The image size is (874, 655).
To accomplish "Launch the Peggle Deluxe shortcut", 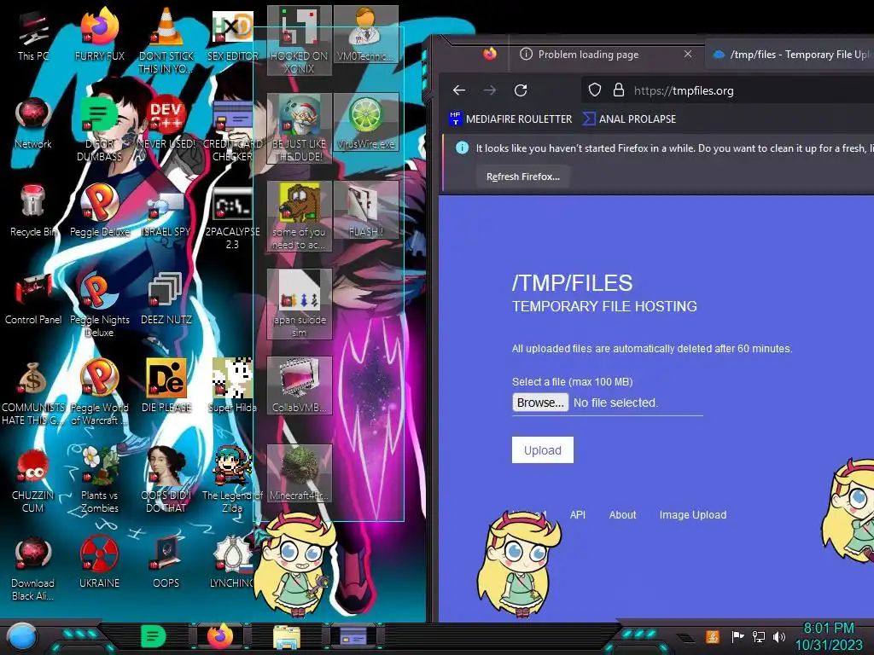I will pyautogui.click(x=100, y=212).
